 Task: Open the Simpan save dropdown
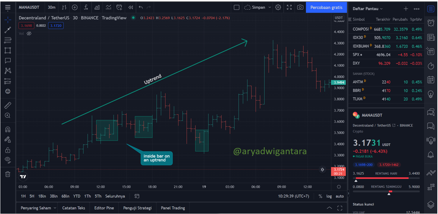point(258,7)
